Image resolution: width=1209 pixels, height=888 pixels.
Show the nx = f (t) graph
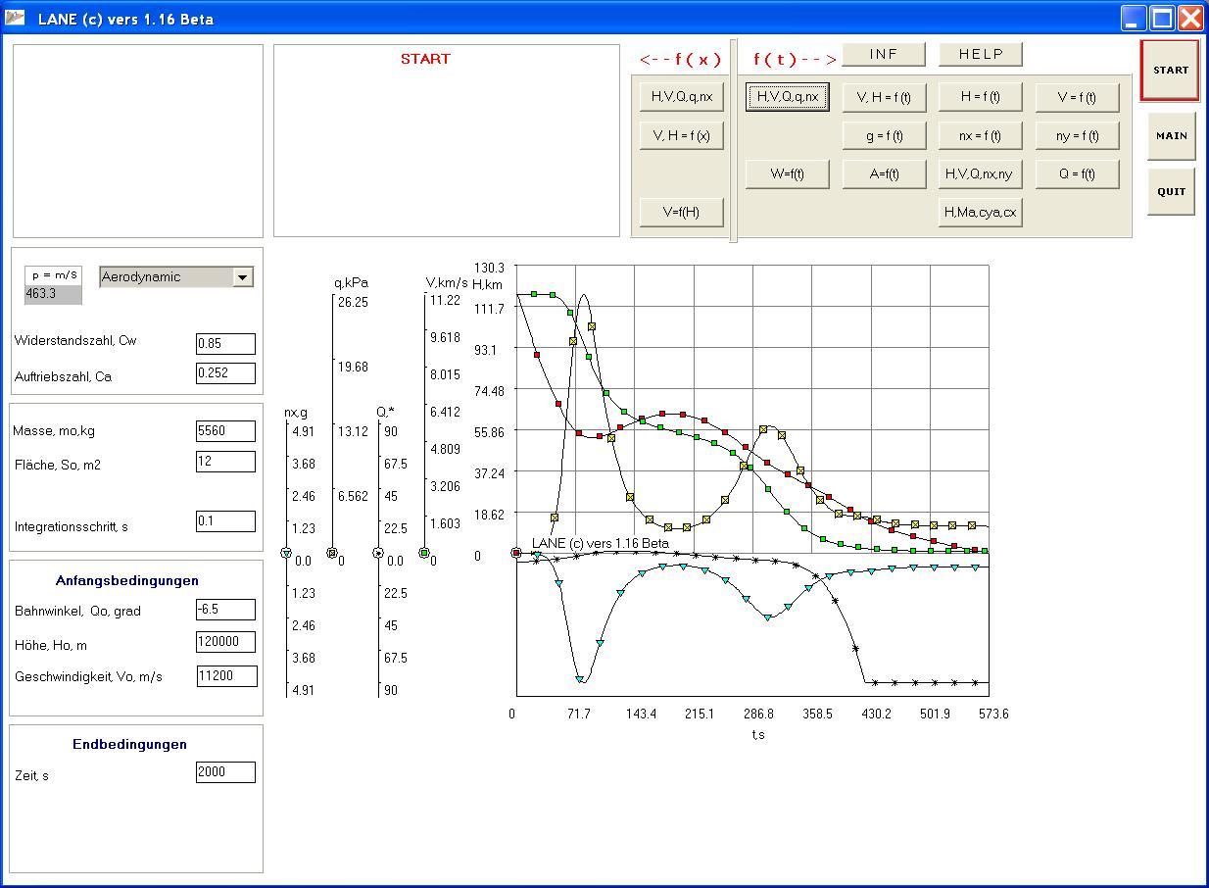pos(981,135)
